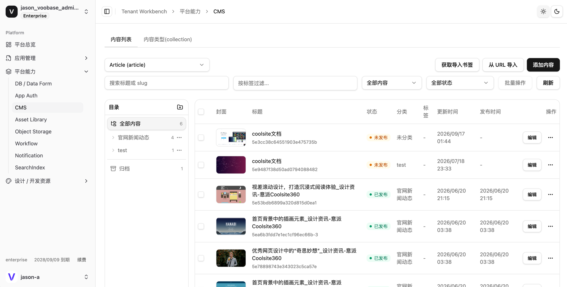Check the 奇思妙想 article row checkbox
This screenshot has height=287, width=567.
click(x=201, y=258)
